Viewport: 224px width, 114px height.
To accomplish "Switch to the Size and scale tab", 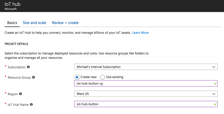I will click(34, 23).
